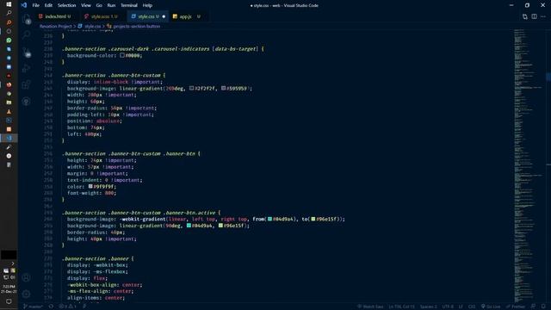Click unsaved dot on style.css tab
551x310 pixels.
(x=164, y=16)
